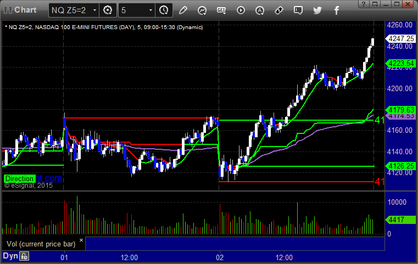This screenshot has width=418, height=264.
Task: Click the 4260.00 price axis label
Action: click(400, 25)
